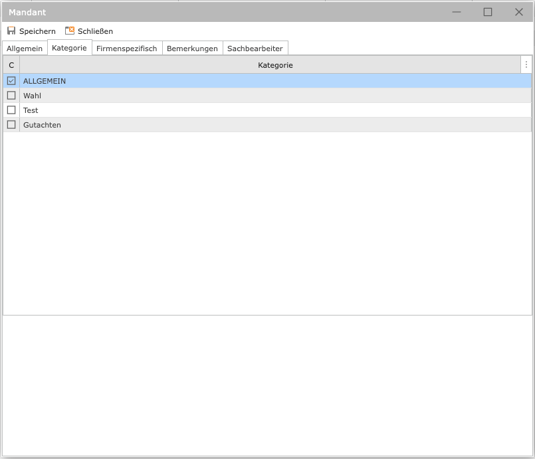The height and width of the screenshot is (459, 535).
Task: Click the Schließen window icon
Action: point(70,31)
